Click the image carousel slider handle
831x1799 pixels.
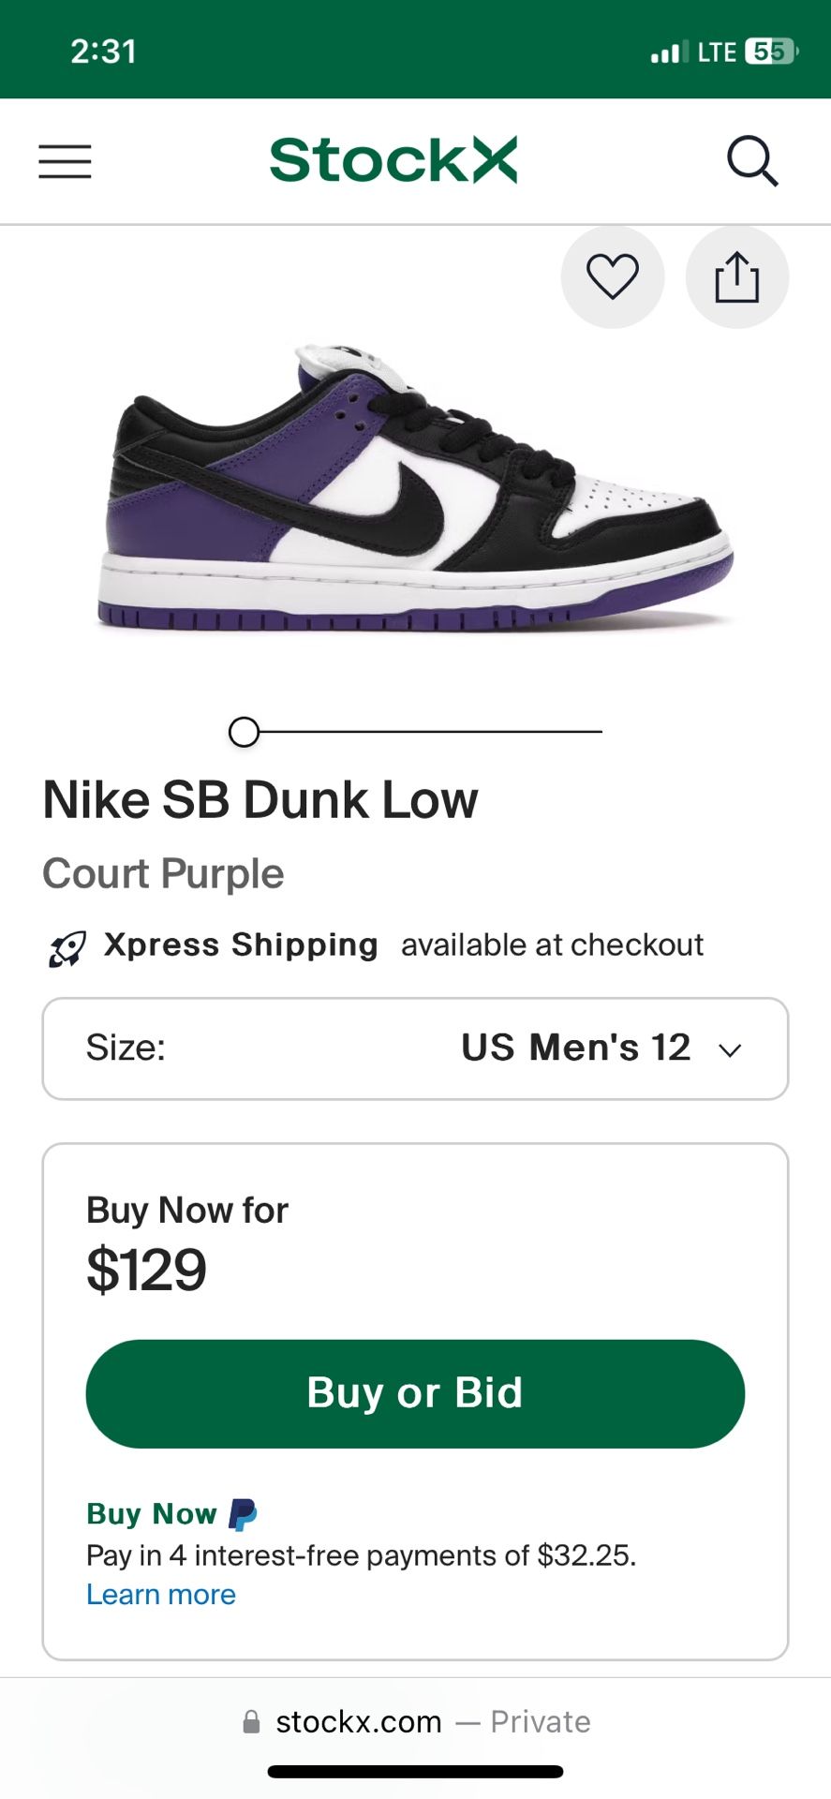[244, 732]
